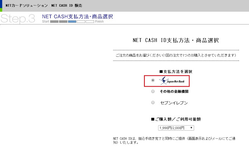This screenshot has height=147, width=249.
Task: Click the ■支払方法を選択 section heading
Action: click(176, 72)
